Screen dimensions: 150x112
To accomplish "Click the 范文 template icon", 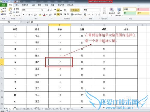I will [104, 11].
